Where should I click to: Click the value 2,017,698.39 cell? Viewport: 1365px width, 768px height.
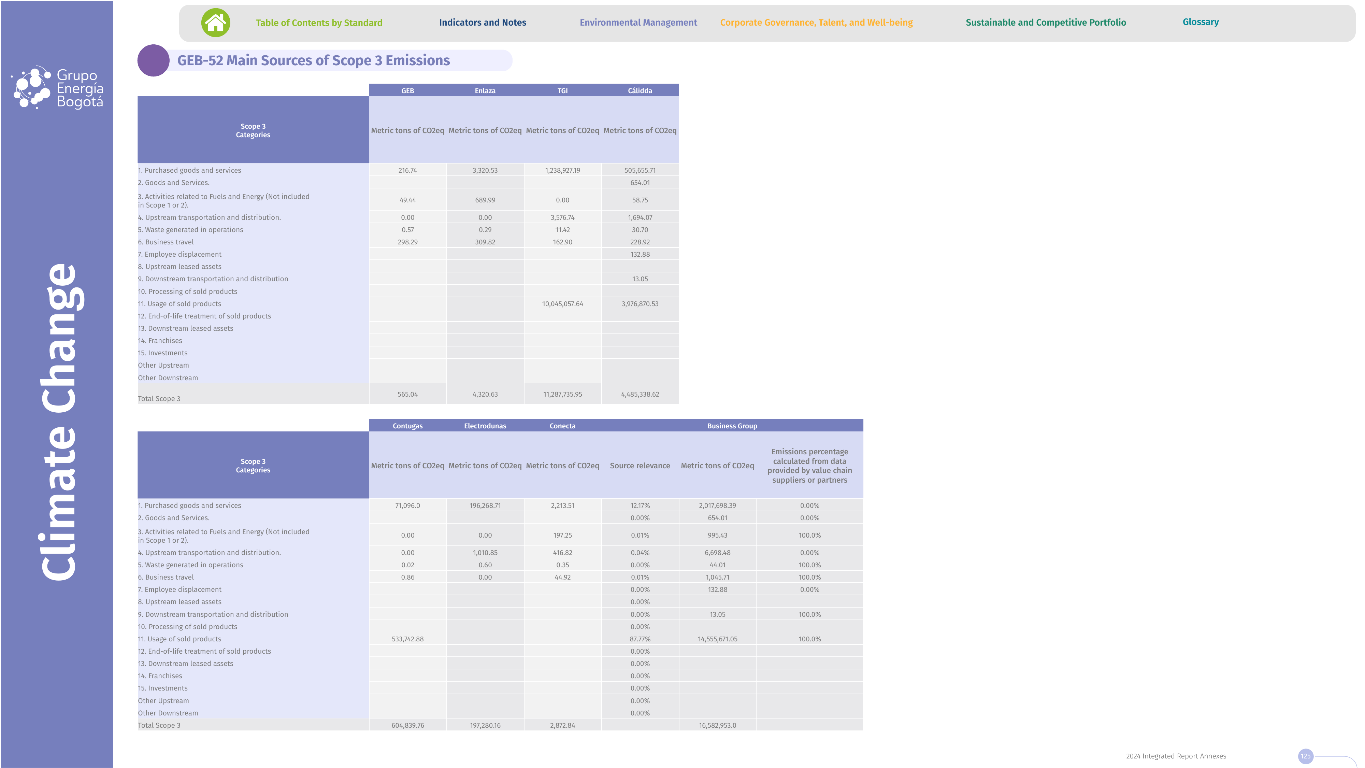[x=717, y=506]
